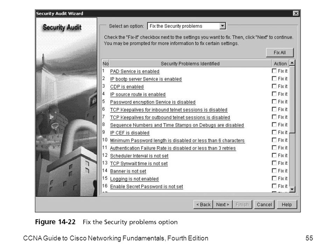336x252 pixels.
Task: Tick Fix it for outbound telnet keepalives
Action: pyautogui.click(x=274, y=117)
